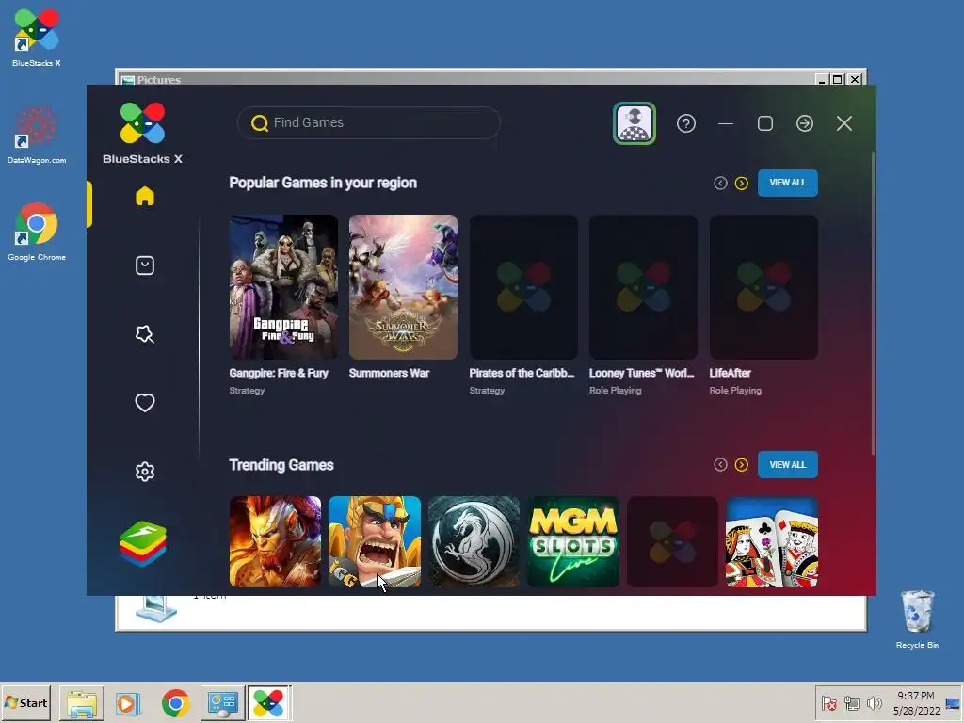964x723 pixels.
Task: Click the arrow-in-circle icon in the title bar
Action: (805, 123)
